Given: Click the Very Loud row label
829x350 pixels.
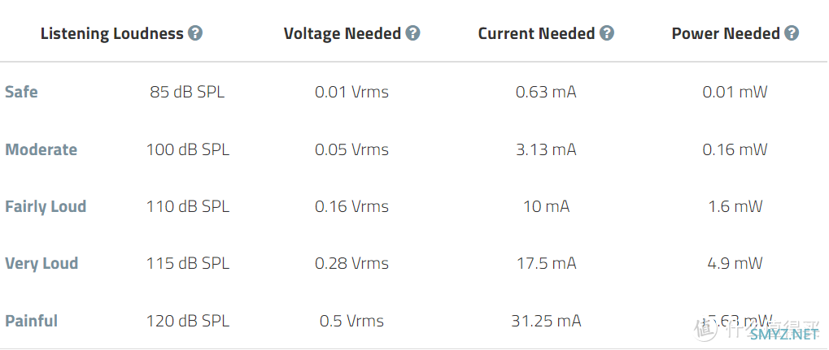Looking at the screenshot, I should 41,263.
